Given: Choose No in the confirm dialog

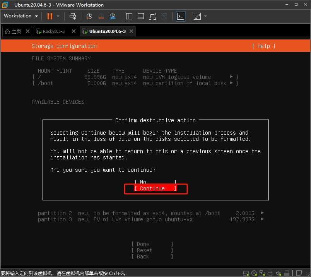Looking at the screenshot, I should (x=155, y=182).
